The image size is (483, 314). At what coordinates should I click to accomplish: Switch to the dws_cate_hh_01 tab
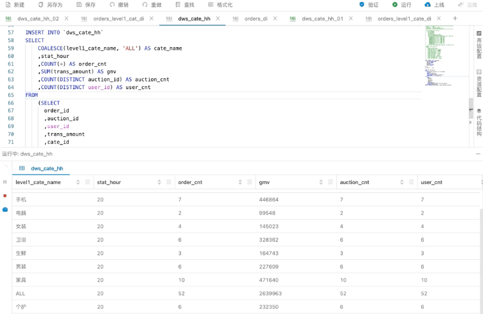[x=322, y=18]
